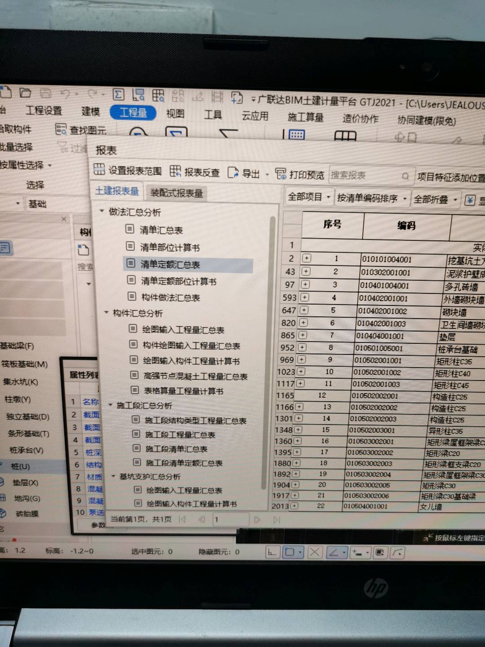Click the last page navigation arrow
485x647 pixels.
tap(277, 520)
